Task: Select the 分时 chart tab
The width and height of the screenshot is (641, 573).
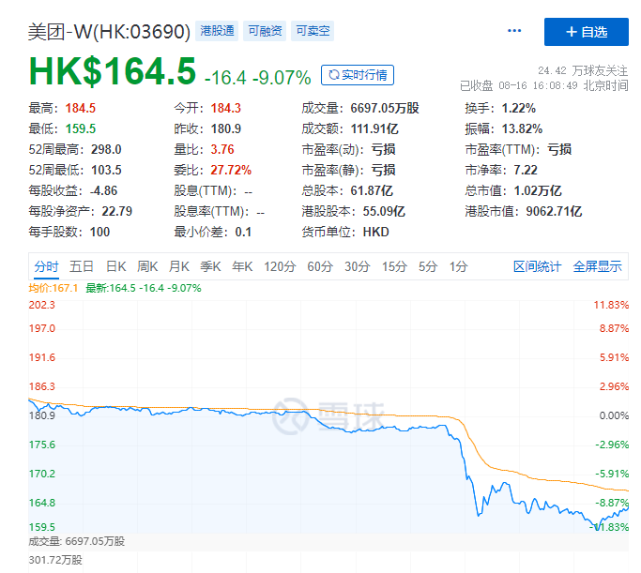Action: pos(46,266)
